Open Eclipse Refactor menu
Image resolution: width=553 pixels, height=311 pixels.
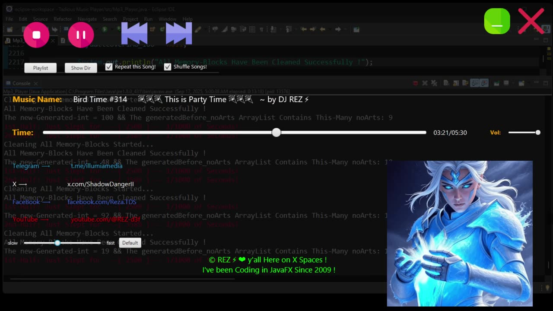point(63,19)
